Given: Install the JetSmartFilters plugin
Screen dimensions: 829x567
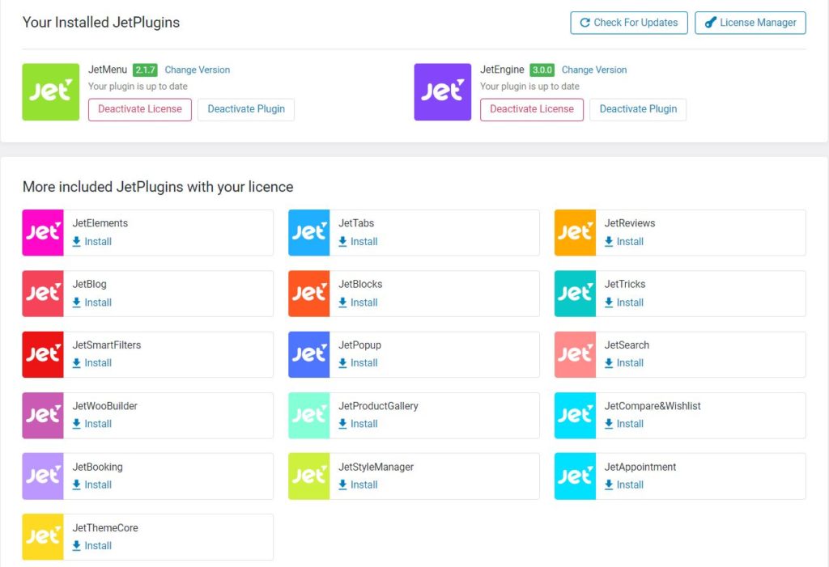Looking at the screenshot, I should pos(92,363).
